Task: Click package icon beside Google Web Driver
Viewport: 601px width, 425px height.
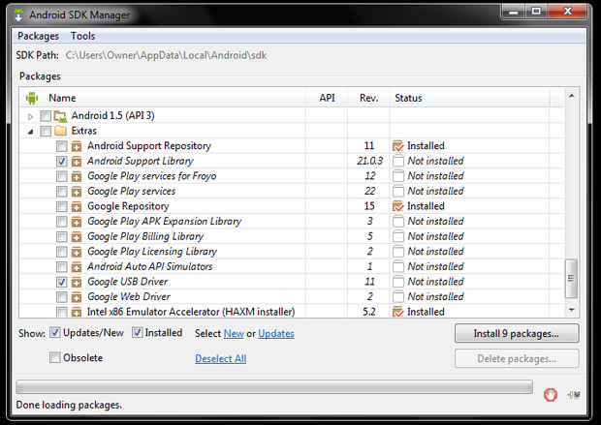Action: [x=77, y=297]
